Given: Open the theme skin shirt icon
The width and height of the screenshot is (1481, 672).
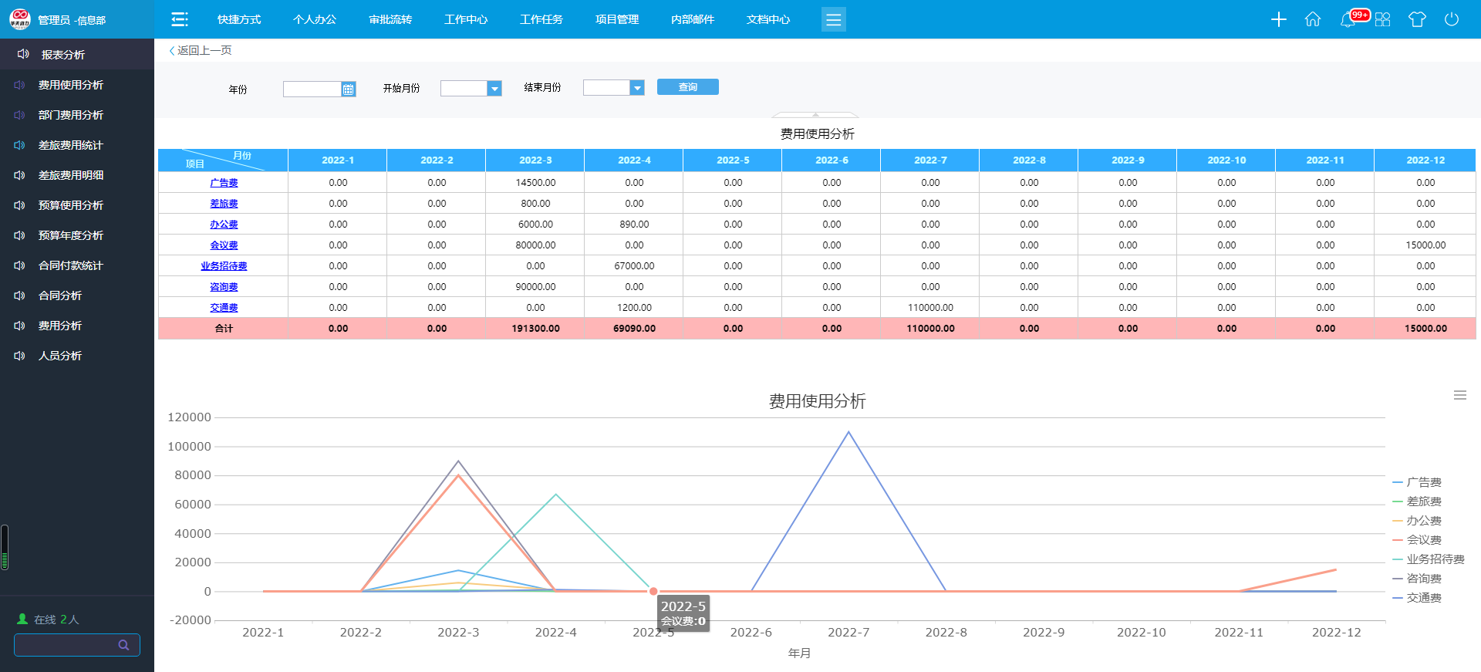Looking at the screenshot, I should tap(1417, 19).
